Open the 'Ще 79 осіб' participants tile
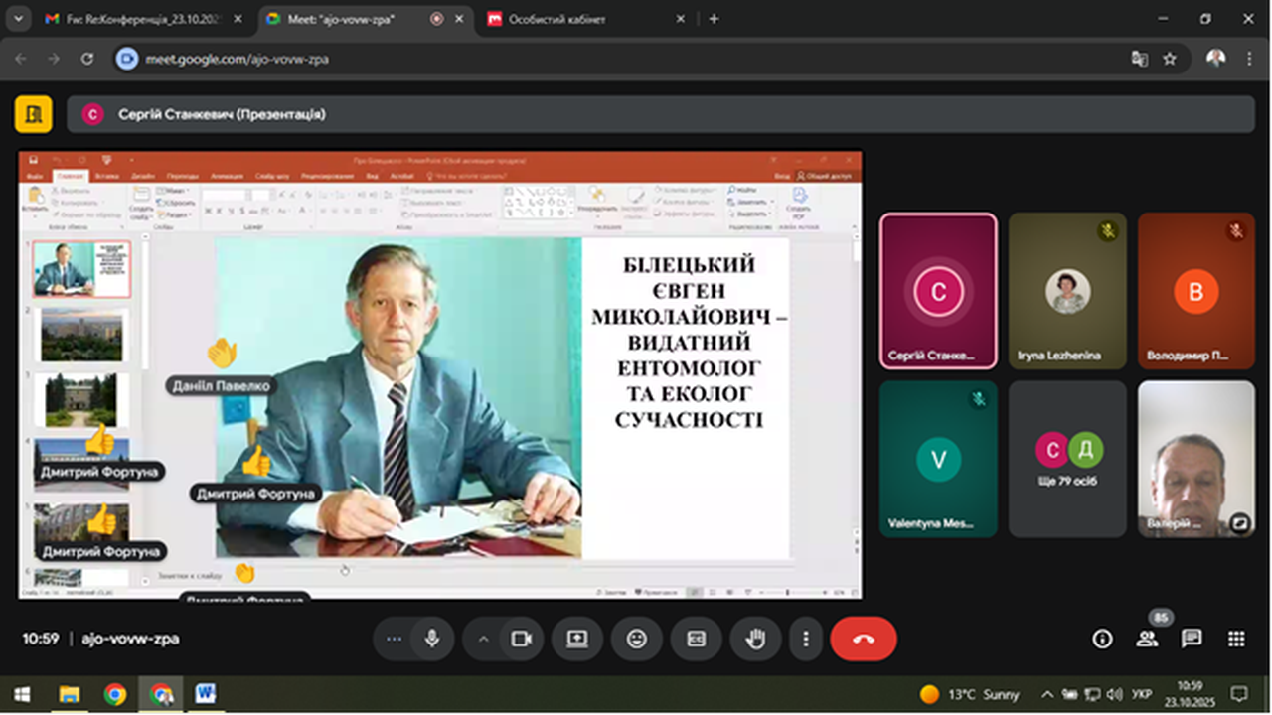The height and width of the screenshot is (715, 1272). tap(1067, 459)
